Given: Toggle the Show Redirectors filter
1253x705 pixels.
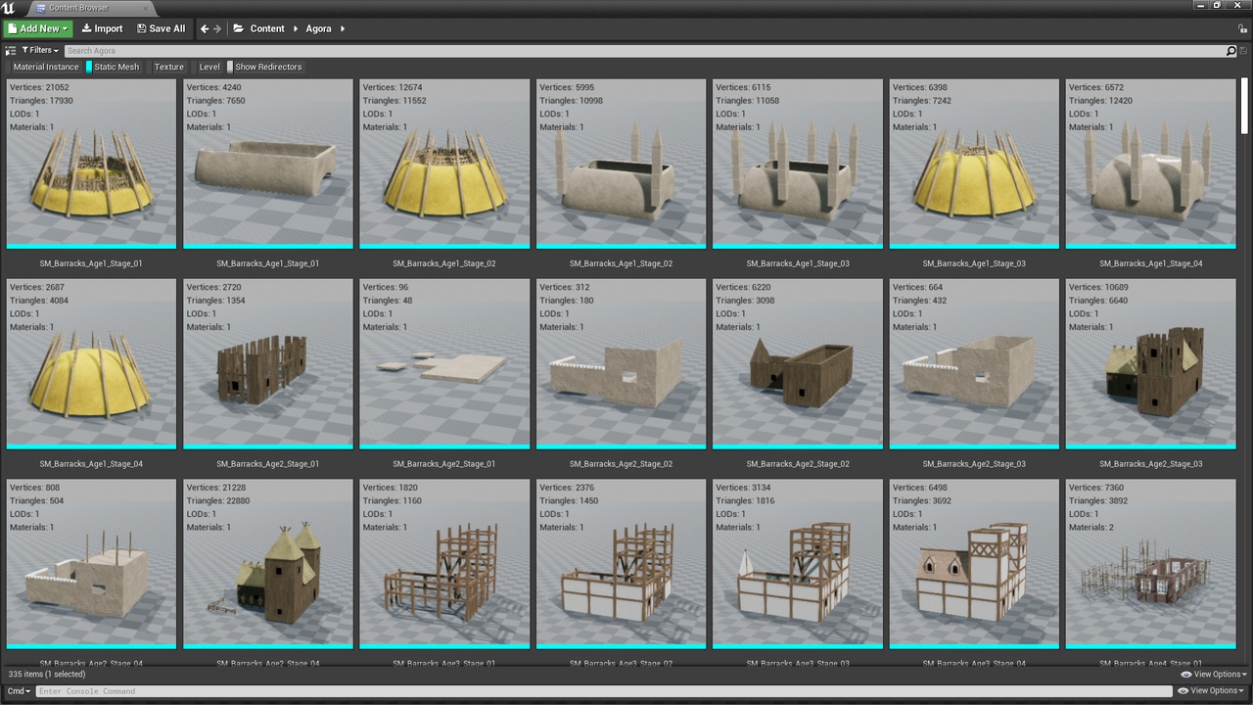Looking at the screenshot, I should coord(267,68).
